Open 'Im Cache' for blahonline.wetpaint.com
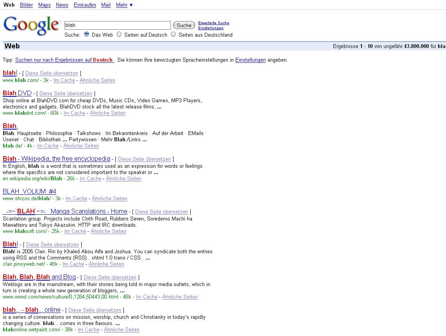This screenshot has width=446, height=336. [88, 329]
